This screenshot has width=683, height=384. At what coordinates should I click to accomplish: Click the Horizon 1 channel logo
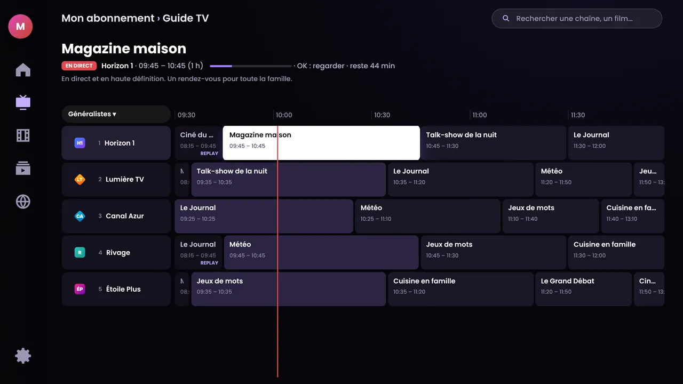[80, 143]
